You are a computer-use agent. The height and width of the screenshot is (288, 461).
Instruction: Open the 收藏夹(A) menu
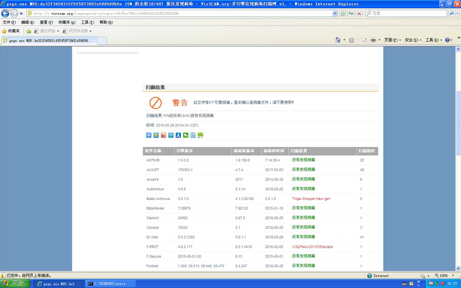(x=67, y=22)
